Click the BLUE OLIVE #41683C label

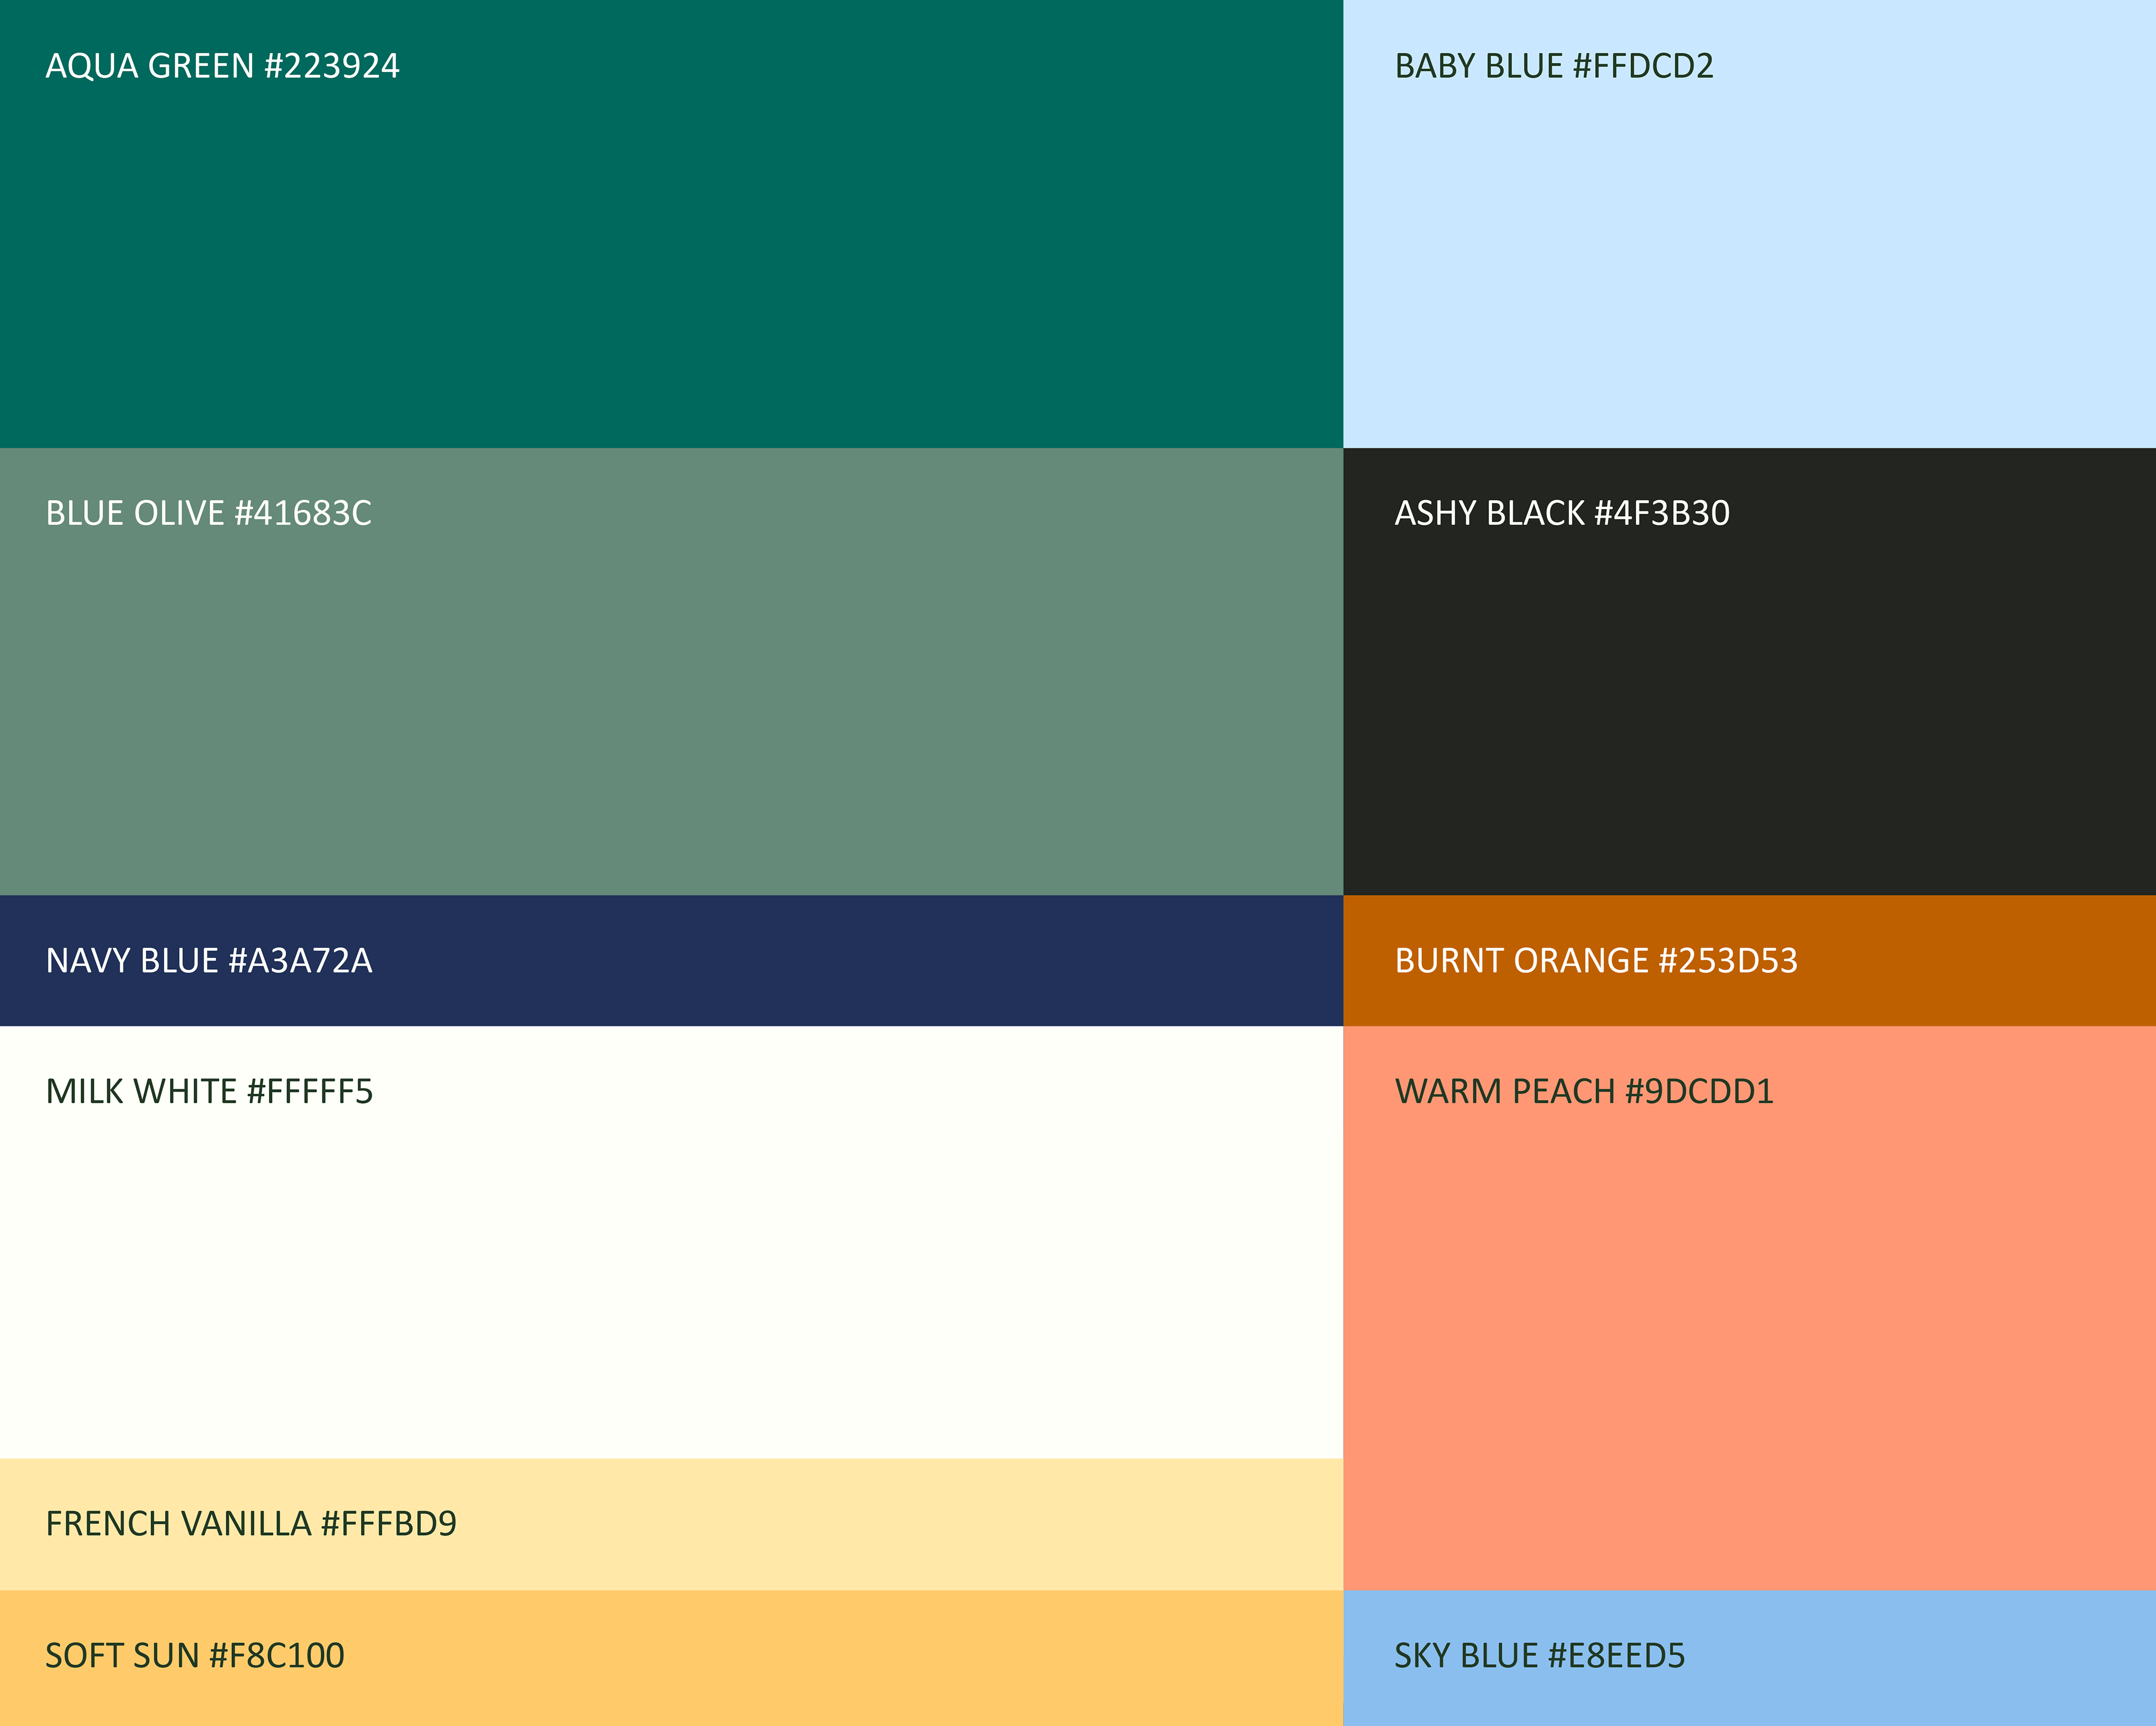tap(208, 513)
